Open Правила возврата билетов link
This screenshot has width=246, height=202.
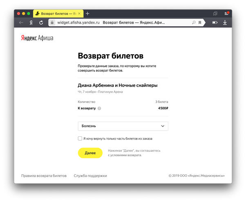(x=44, y=175)
